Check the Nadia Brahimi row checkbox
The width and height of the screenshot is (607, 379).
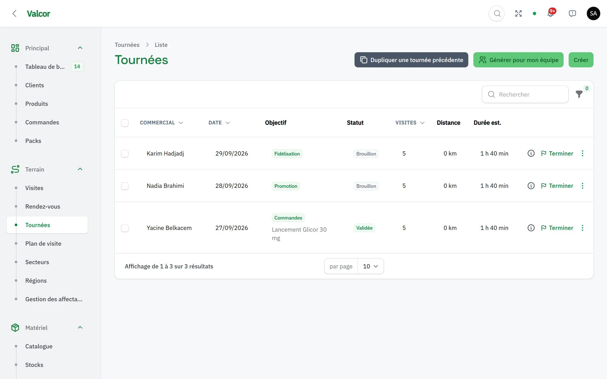[x=125, y=186]
